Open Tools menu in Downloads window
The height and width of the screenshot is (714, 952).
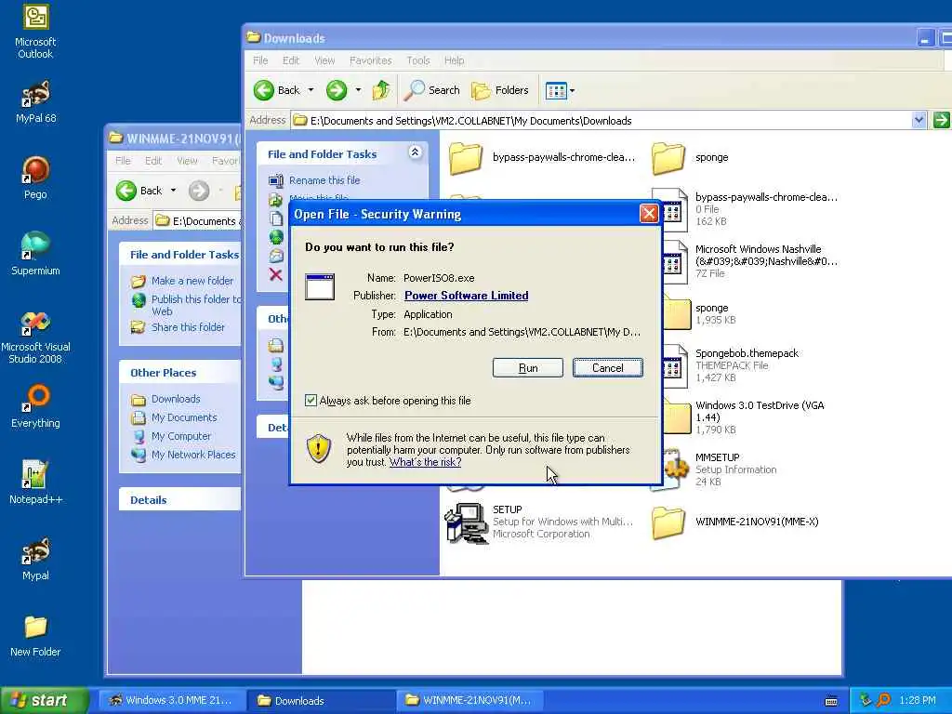pos(418,60)
